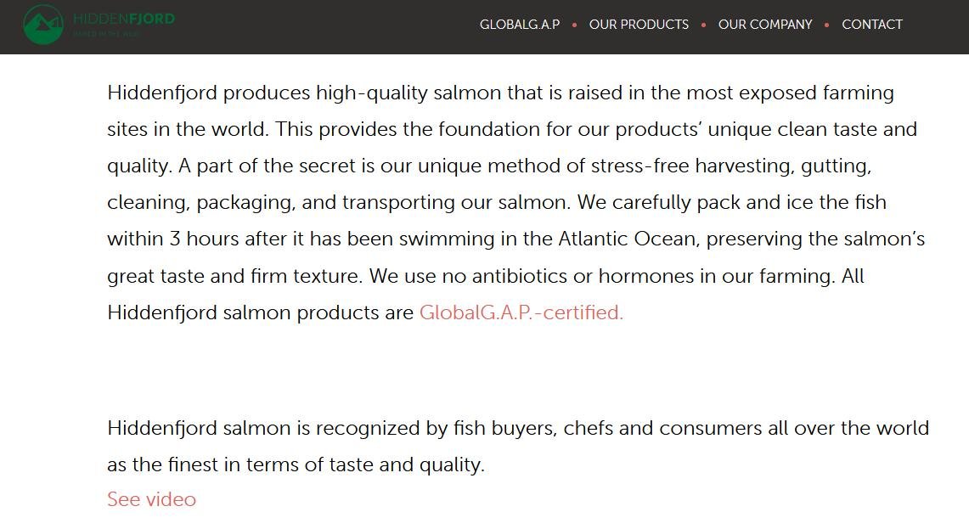Viewport: 969px width, 529px height.
Task: Click the words "Atlantic Ocean" in the paragraph
Action: point(627,239)
